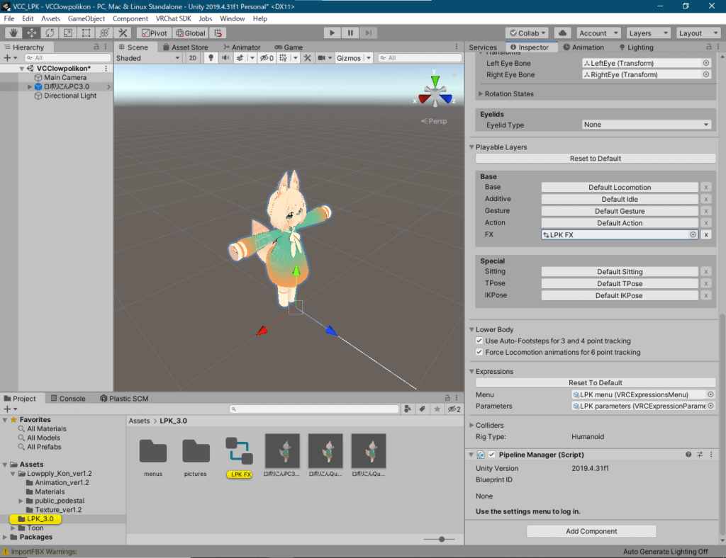Select the Hand tool in toolbar
Screen dimensions: 726x558
(13, 33)
